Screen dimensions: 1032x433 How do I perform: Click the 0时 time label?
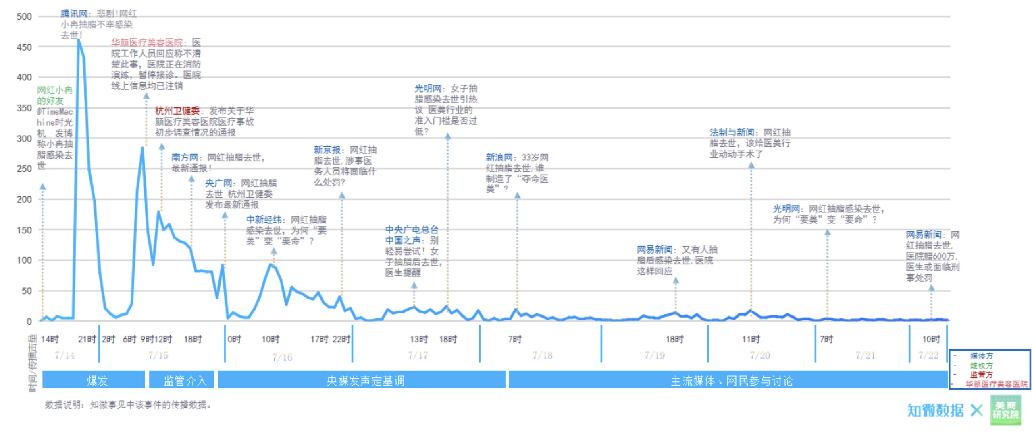(x=234, y=339)
